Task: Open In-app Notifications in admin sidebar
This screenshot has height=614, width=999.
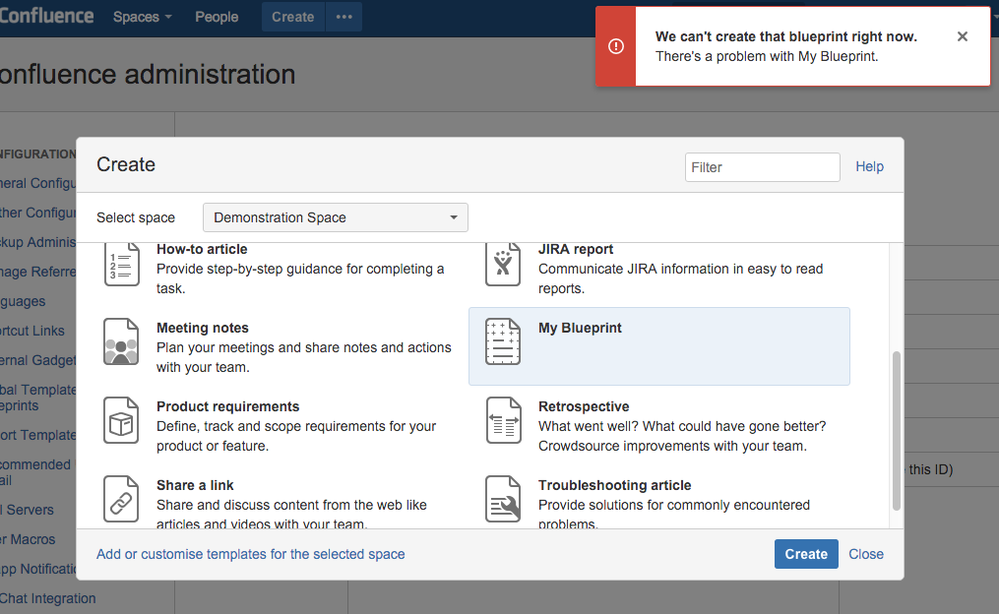Action: pyautogui.click(x=38, y=569)
